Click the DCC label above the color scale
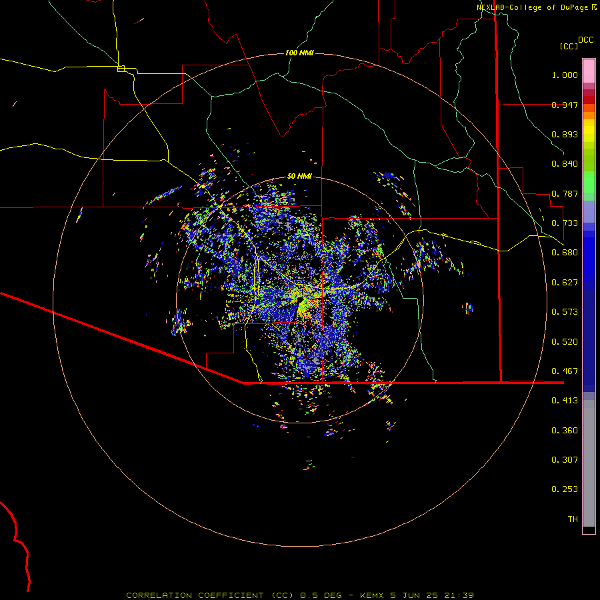Viewport: 600px width, 600px height. pyautogui.click(x=586, y=40)
